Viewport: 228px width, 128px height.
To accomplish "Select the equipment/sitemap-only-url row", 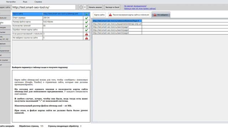I will [x=117, y=24].
